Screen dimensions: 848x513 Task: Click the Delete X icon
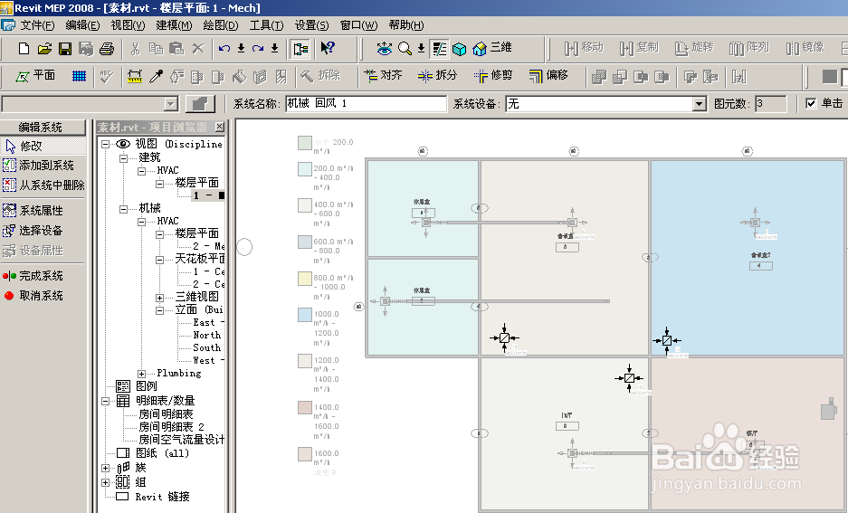(198, 49)
